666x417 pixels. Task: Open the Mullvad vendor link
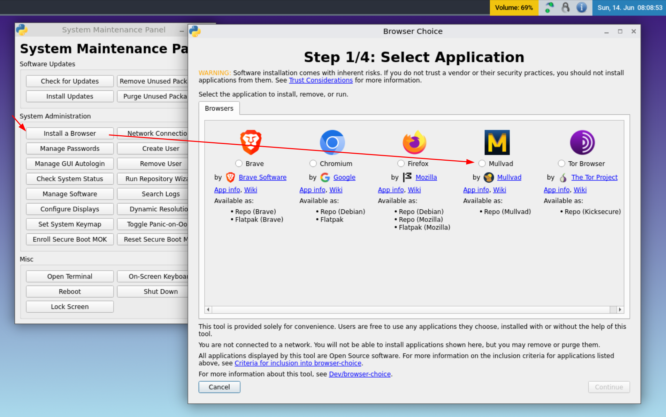pos(509,177)
